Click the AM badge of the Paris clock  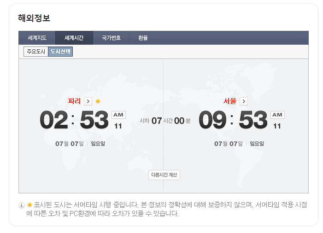(x=118, y=115)
